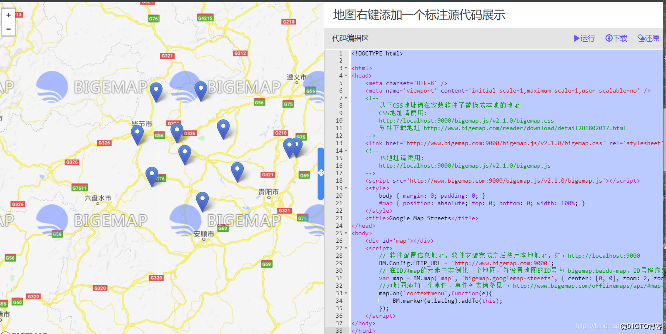The image size is (666, 334).
Task: Collapse script fold at line 27
Action: [x=346, y=248]
